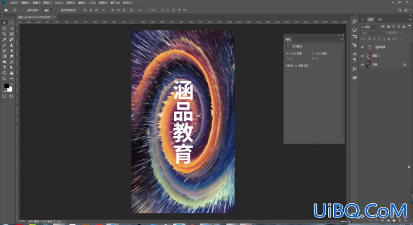
Task: Enable the Auto-Select checkbox
Action: click(x=25, y=11)
